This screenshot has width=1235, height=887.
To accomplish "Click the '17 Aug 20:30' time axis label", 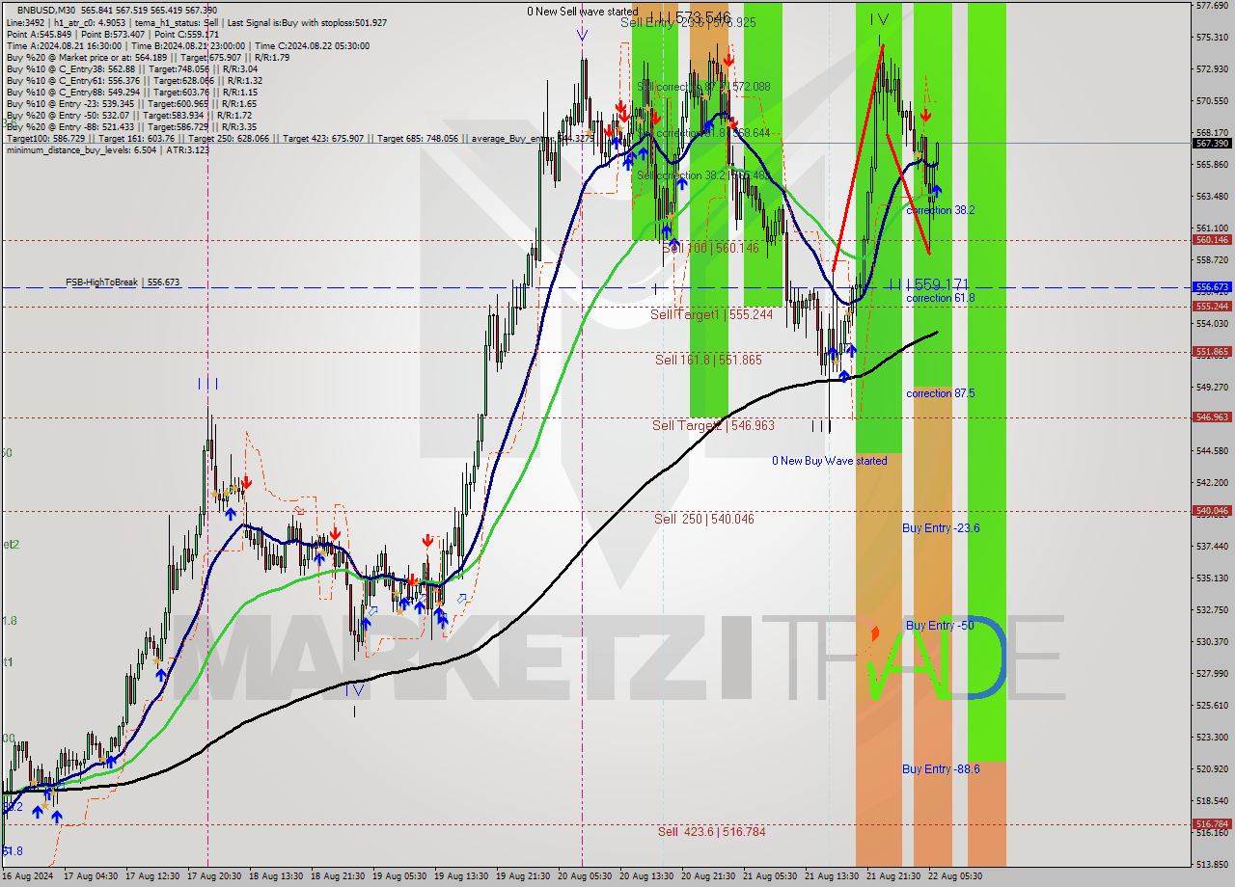I will tap(215, 876).
